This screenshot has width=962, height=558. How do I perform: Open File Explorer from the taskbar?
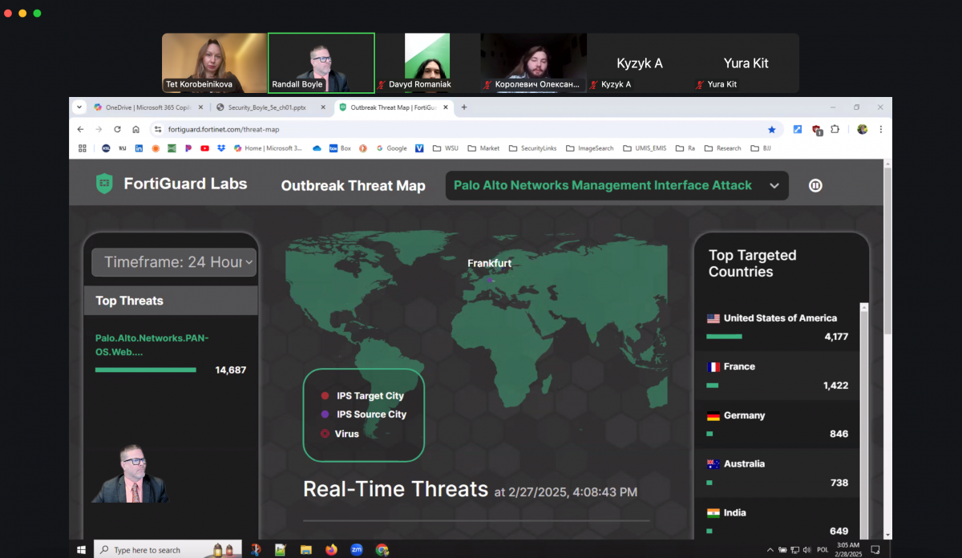305,550
